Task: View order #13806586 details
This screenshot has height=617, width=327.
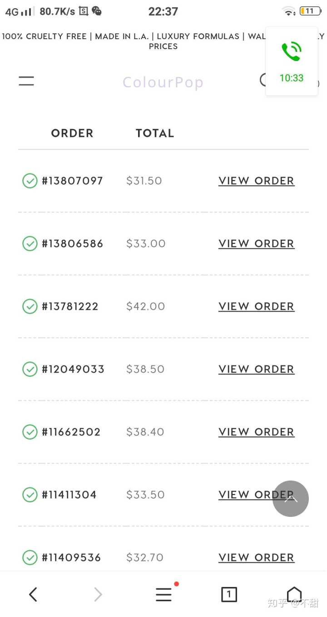Action: (256, 243)
